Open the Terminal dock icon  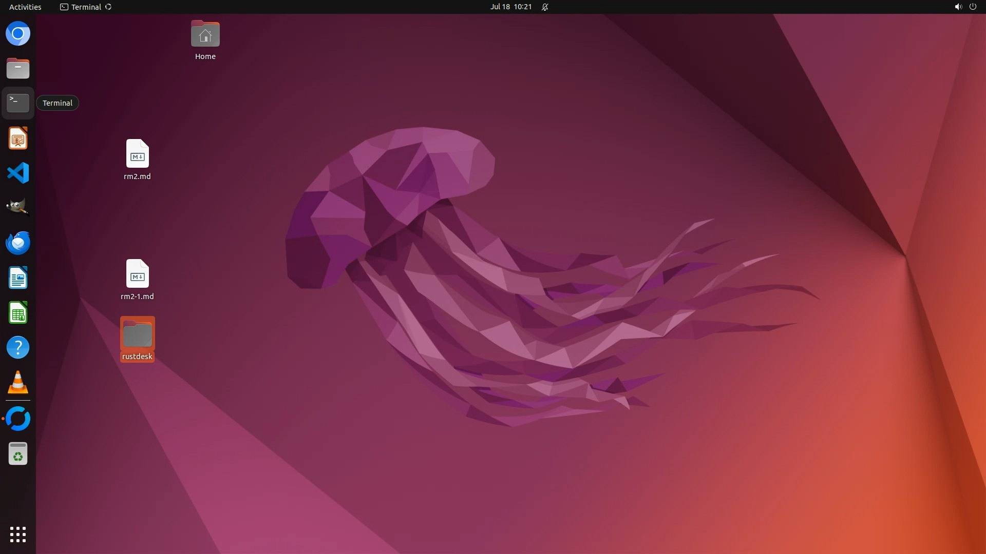pyautogui.click(x=18, y=103)
